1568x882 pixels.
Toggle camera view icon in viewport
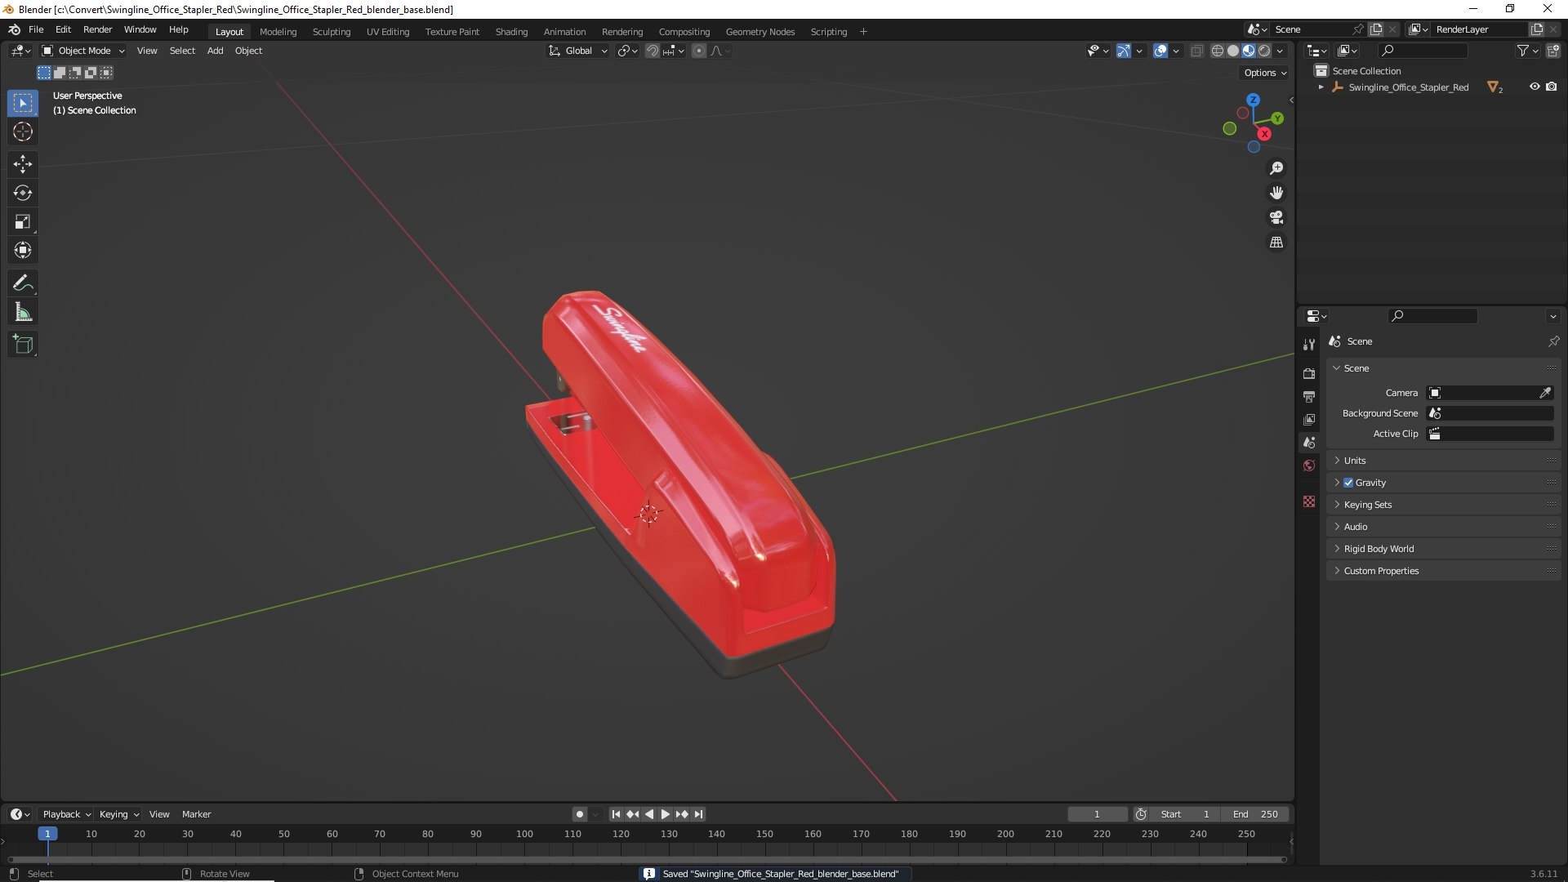pyautogui.click(x=1276, y=217)
